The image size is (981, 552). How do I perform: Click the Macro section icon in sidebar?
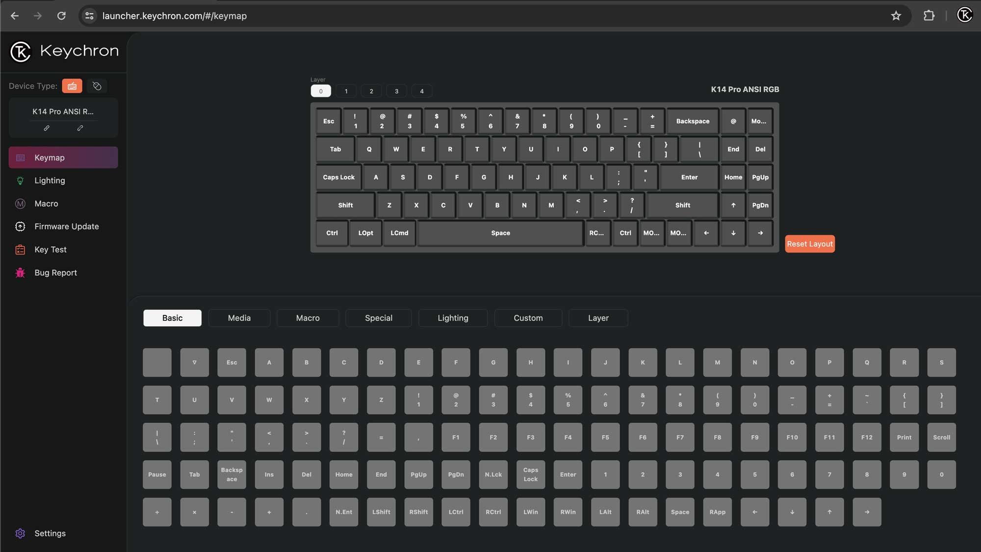point(20,204)
